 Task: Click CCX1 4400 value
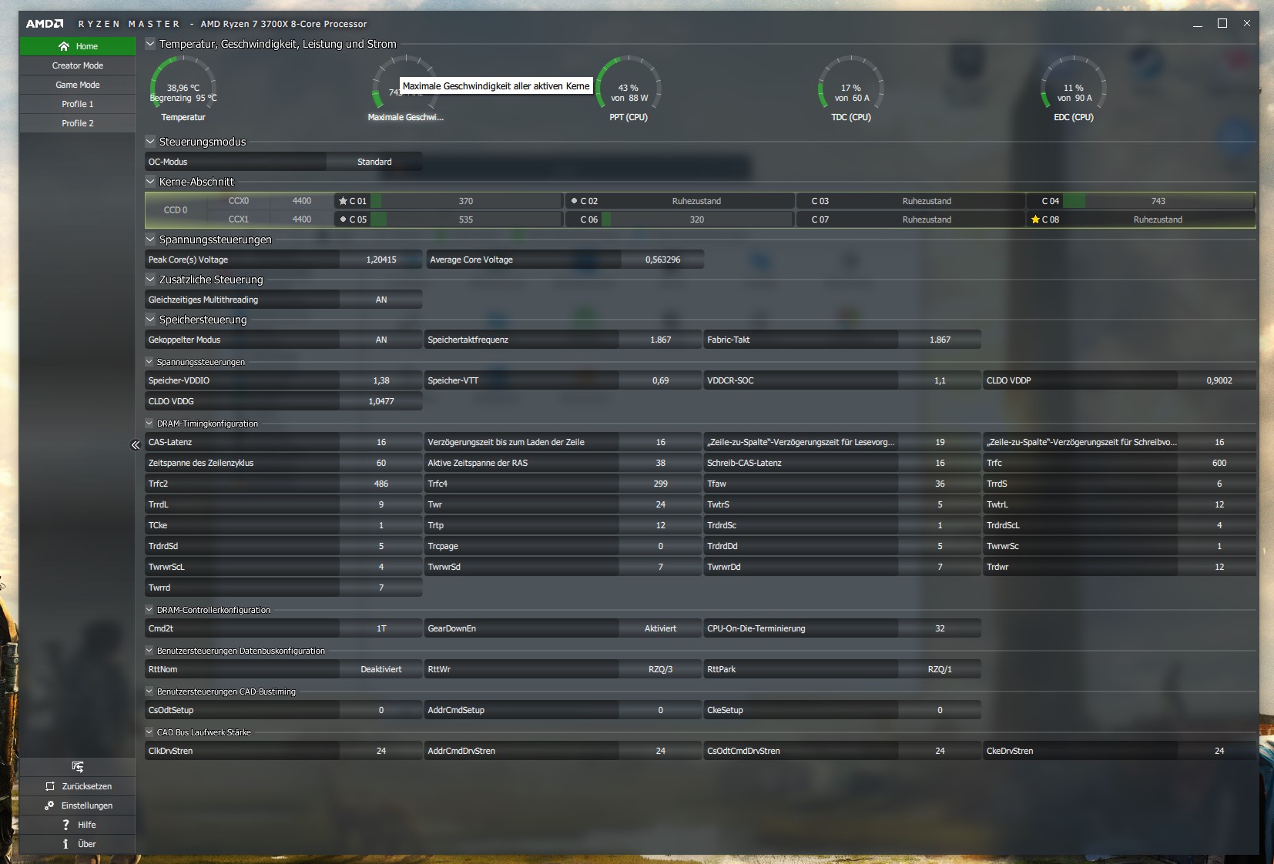click(x=302, y=219)
